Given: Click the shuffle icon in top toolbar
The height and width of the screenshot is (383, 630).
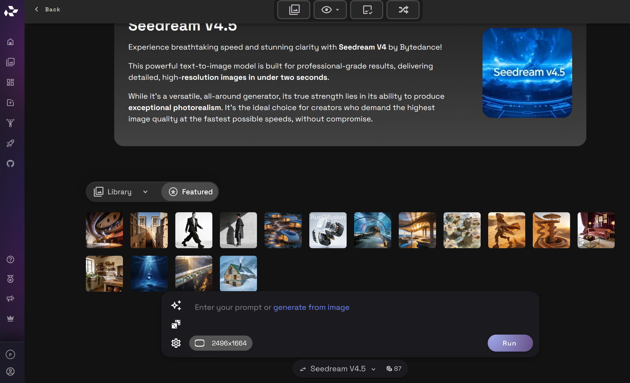Looking at the screenshot, I should (x=403, y=10).
